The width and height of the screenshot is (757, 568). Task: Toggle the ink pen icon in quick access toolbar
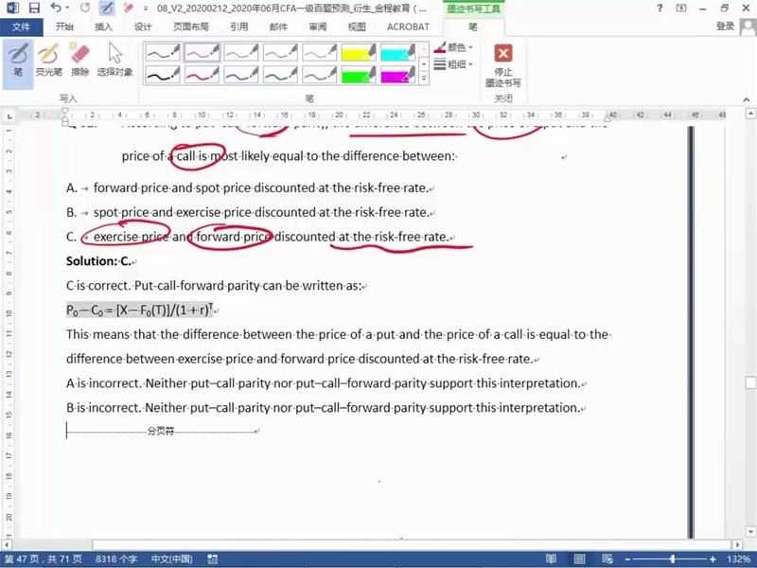107,9
